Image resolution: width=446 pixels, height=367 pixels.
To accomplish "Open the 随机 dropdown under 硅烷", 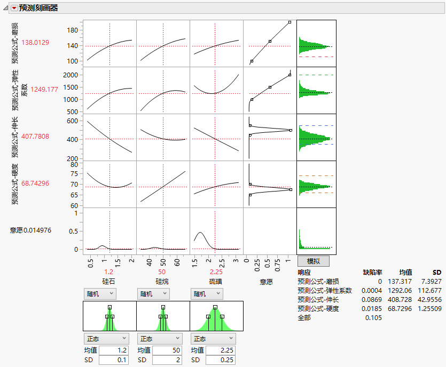I will click(154, 293).
